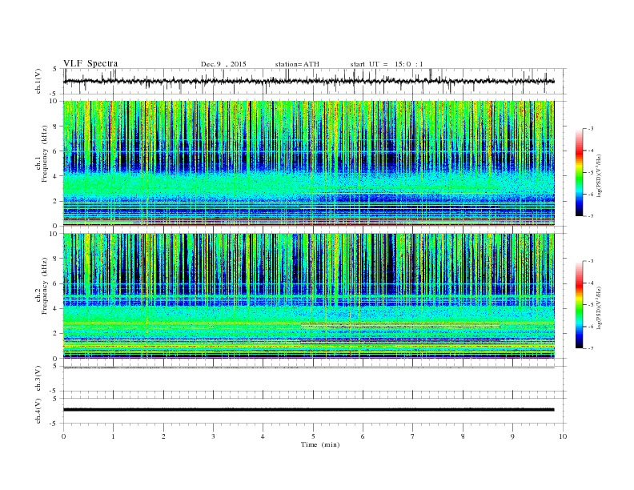Click the "station=ATH" header label
The height and width of the screenshot is (490, 634).
click(297, 64)
